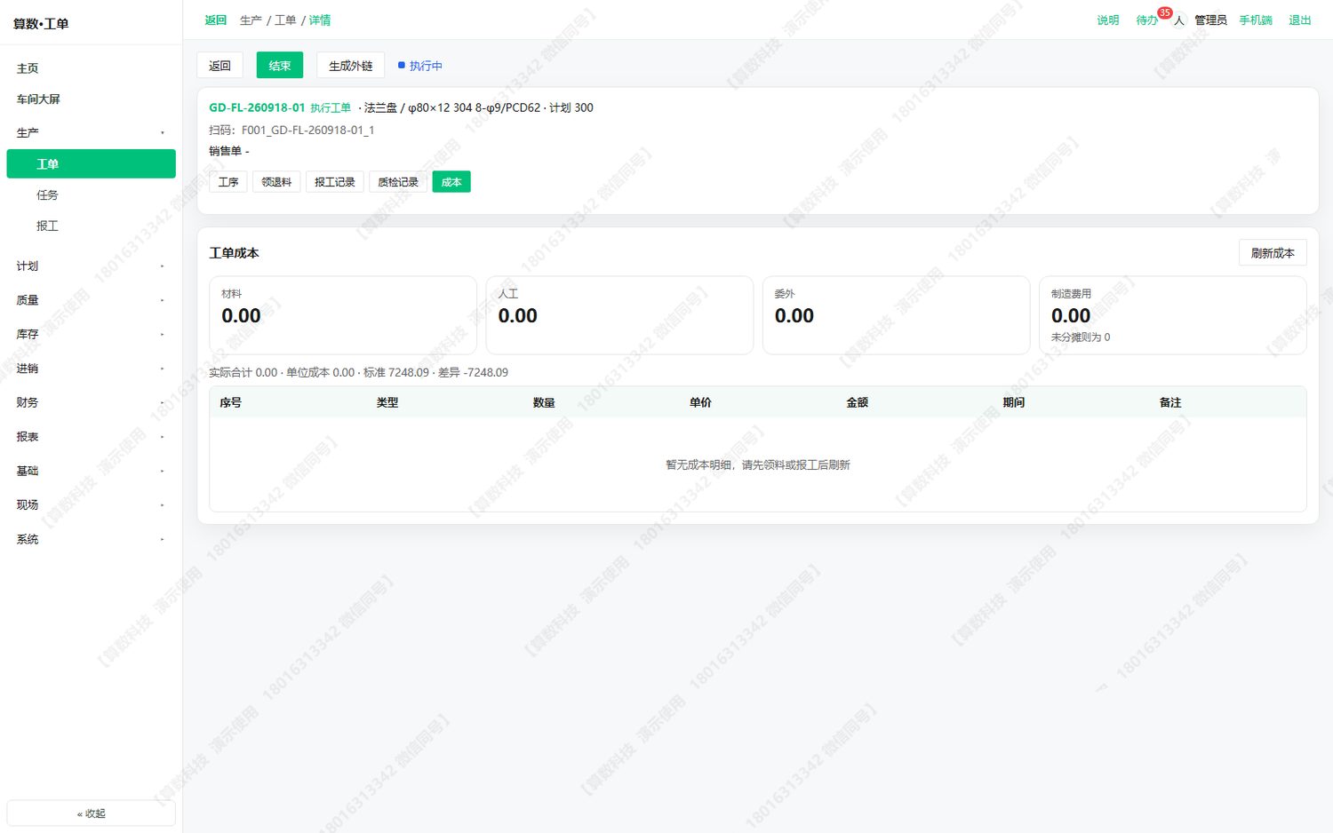Click the 材料 cost card
Screen dimensions: 1333x833
[343, 315]
